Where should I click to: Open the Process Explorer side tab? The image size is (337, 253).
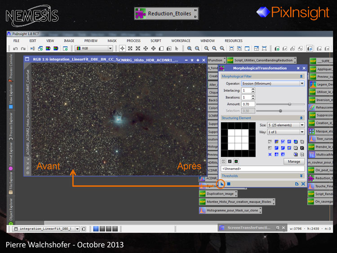point(11,126)
